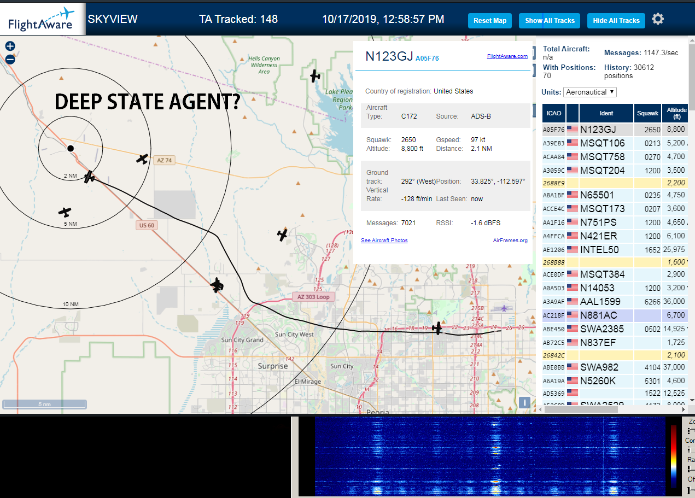Click the Show All Tracks button

(x=550, y=21)
